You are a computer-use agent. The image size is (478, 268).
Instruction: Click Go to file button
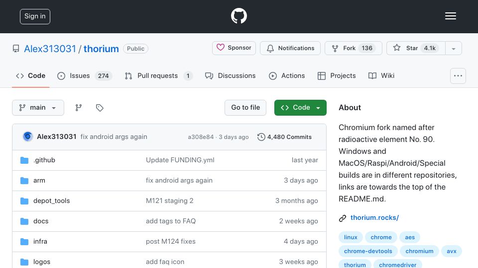tap(245, 108)
